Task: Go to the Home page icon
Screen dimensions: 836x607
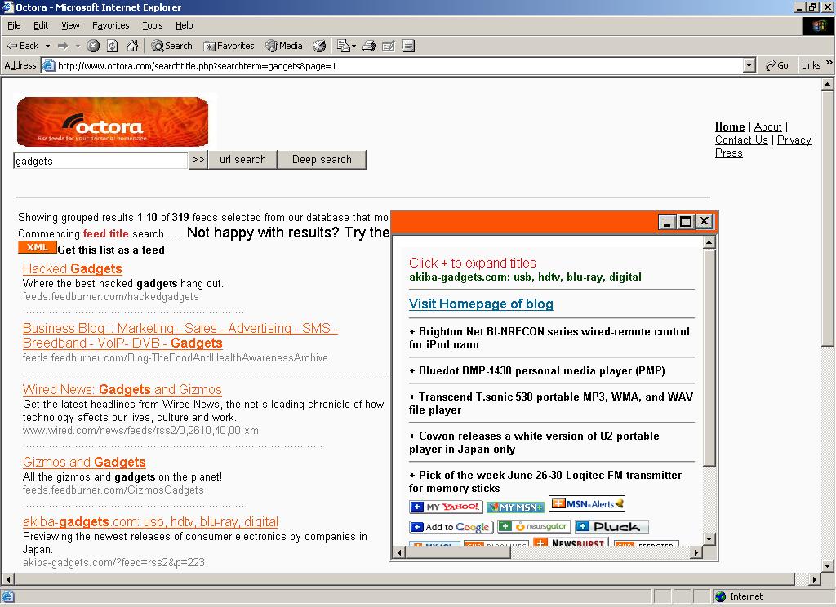Action: [132, 46]
